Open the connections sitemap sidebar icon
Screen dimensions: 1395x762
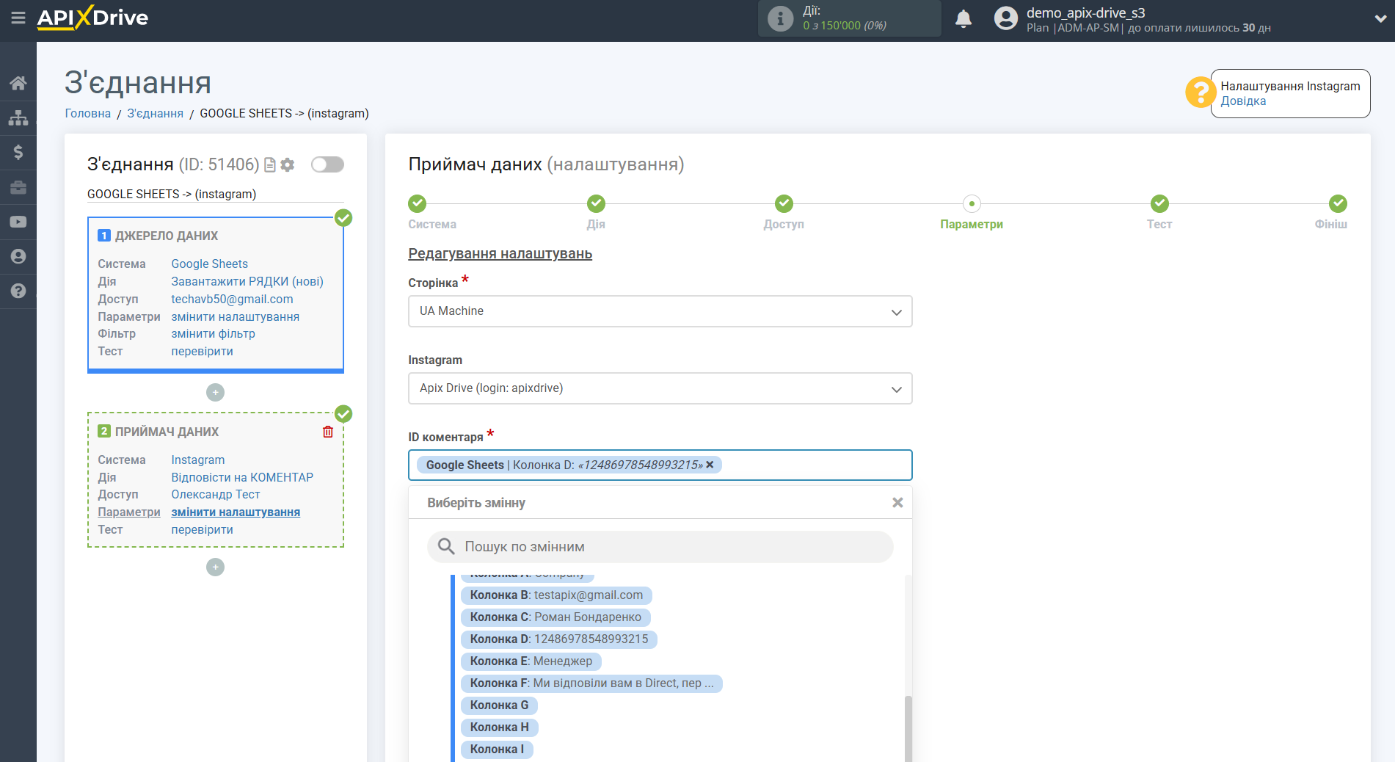click(18, 117)
